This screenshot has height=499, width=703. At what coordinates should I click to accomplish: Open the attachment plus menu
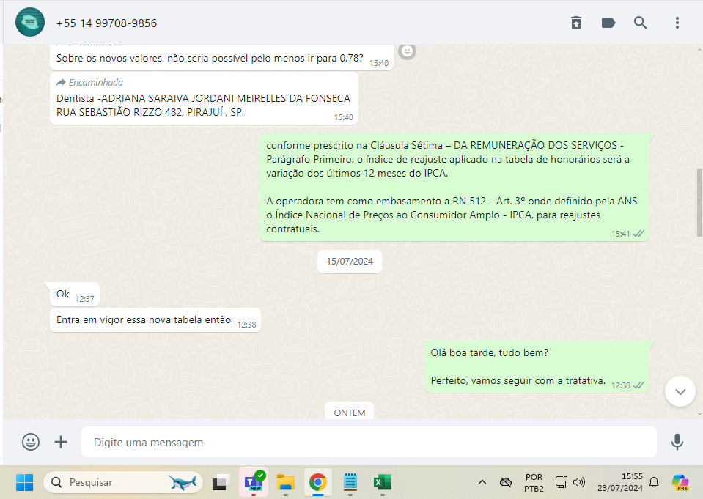point(61,442)
